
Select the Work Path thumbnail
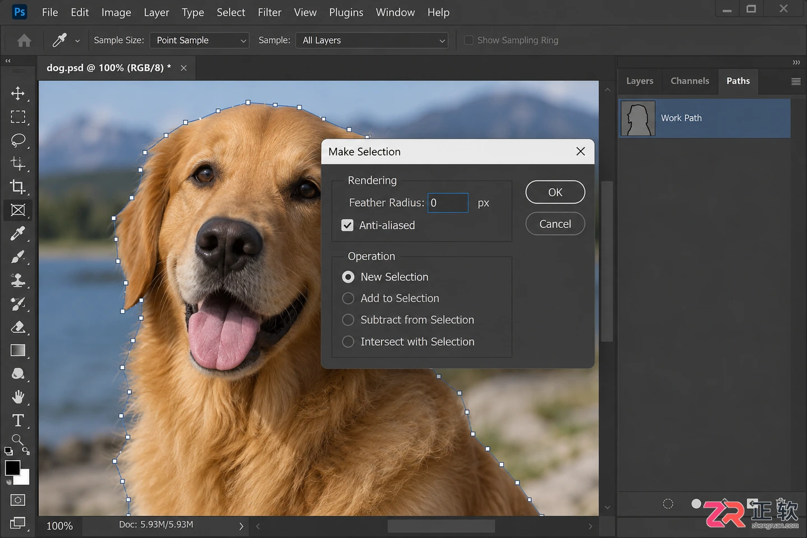click(x=638, y=118)
